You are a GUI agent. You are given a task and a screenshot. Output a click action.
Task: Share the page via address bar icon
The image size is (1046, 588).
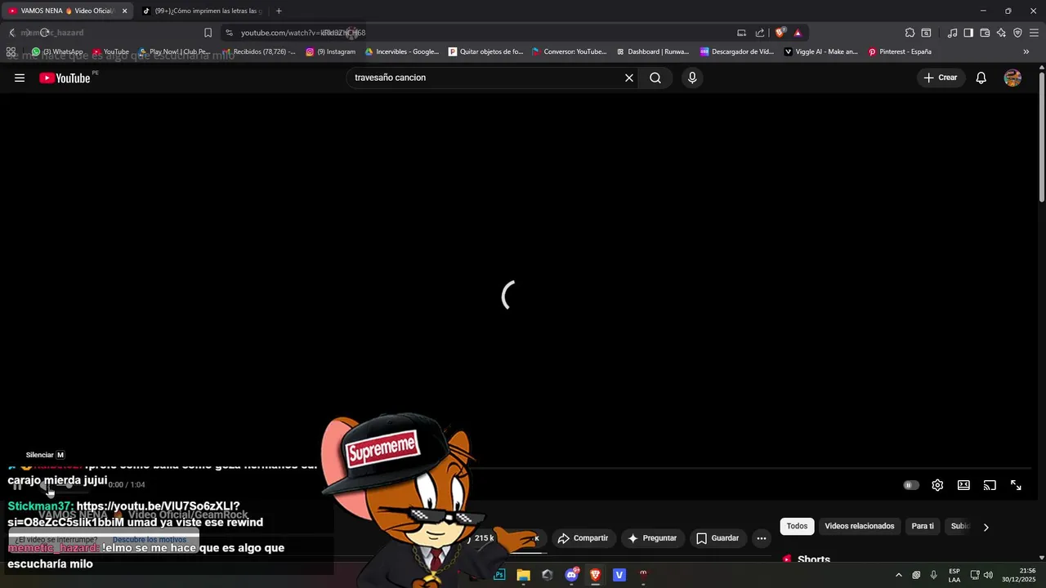pyautogui.click(x=760, y=33)
